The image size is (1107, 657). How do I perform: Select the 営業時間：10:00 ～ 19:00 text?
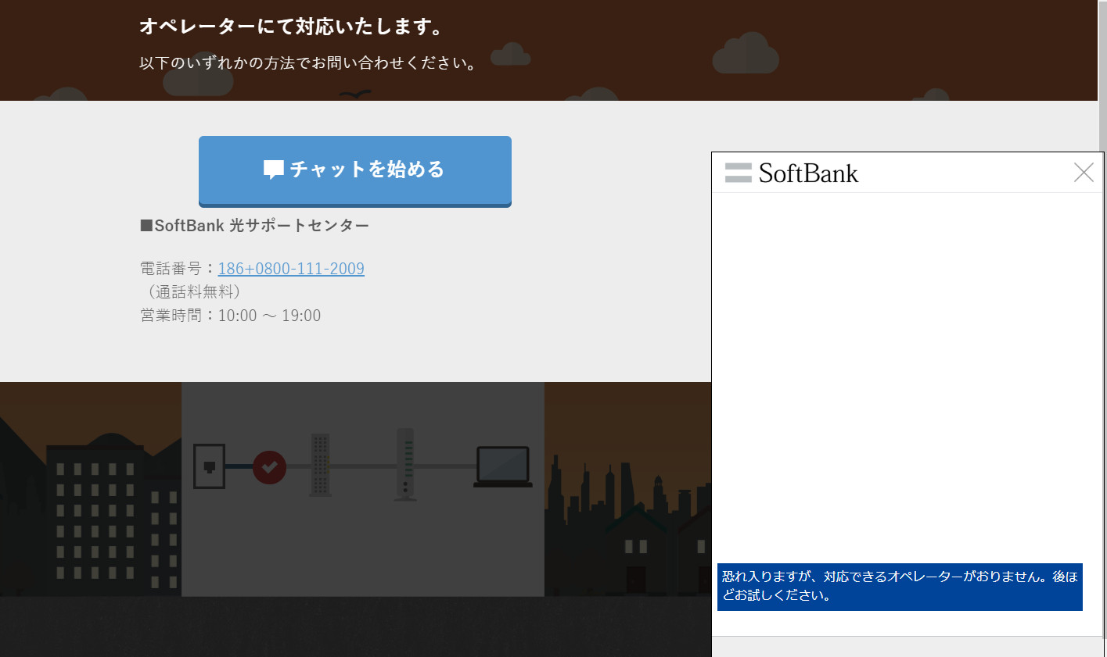coord(231,316)
